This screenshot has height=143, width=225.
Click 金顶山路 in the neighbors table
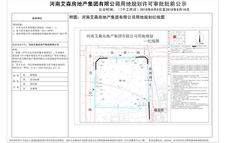[35, 79]
